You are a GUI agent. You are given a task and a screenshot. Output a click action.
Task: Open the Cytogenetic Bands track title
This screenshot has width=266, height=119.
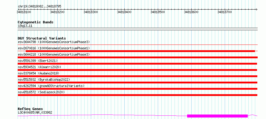(x=36, y=22)
